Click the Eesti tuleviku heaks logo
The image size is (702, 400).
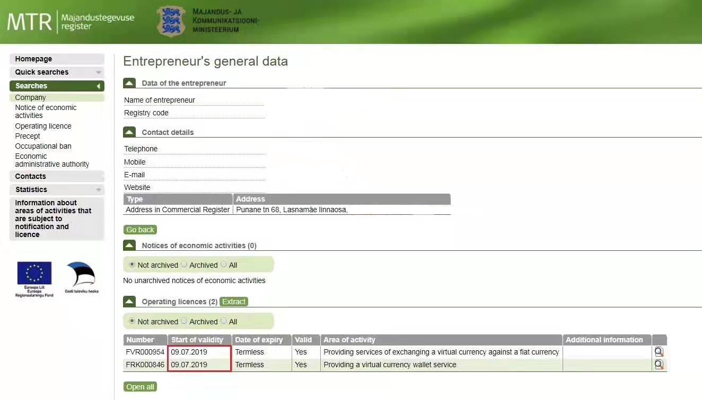coord(81,275)
